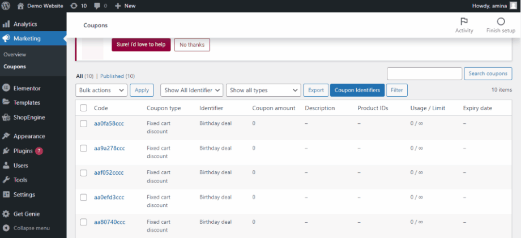
Task: Open coupon link aa0efd3ccc
Action: click(109, 197)
